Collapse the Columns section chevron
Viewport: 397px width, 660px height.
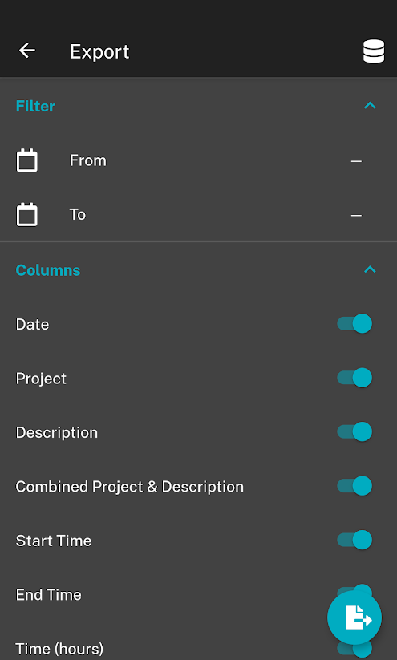(x=370, y=269)
